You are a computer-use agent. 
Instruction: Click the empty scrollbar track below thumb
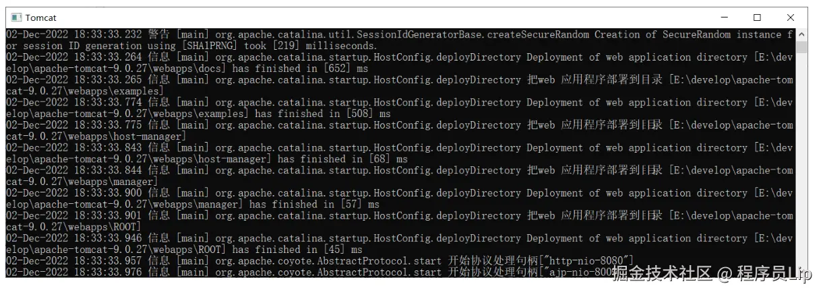[x=801, y=168]
